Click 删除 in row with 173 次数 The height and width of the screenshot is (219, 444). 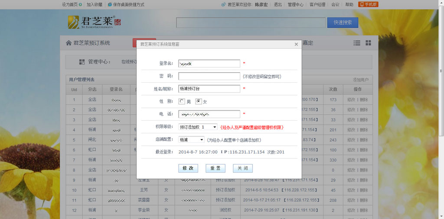[x=364, y=100]
